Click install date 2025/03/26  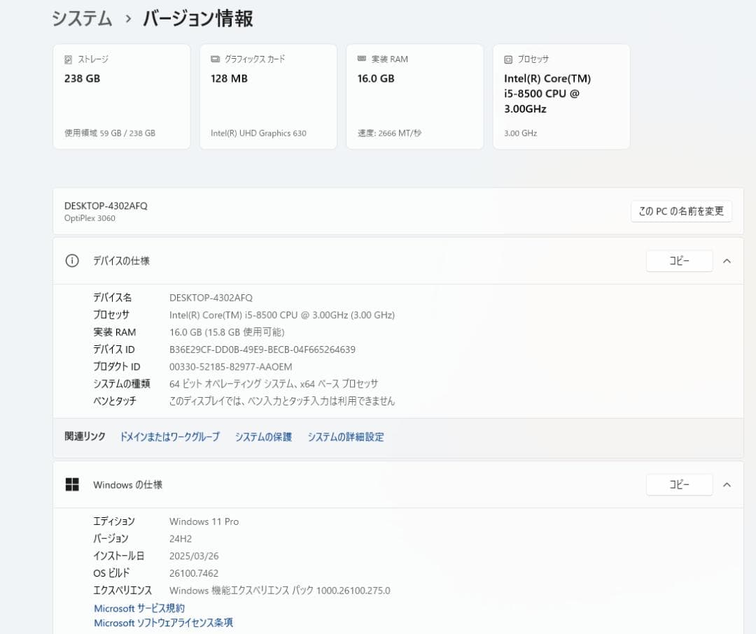[x=194, y=556]
